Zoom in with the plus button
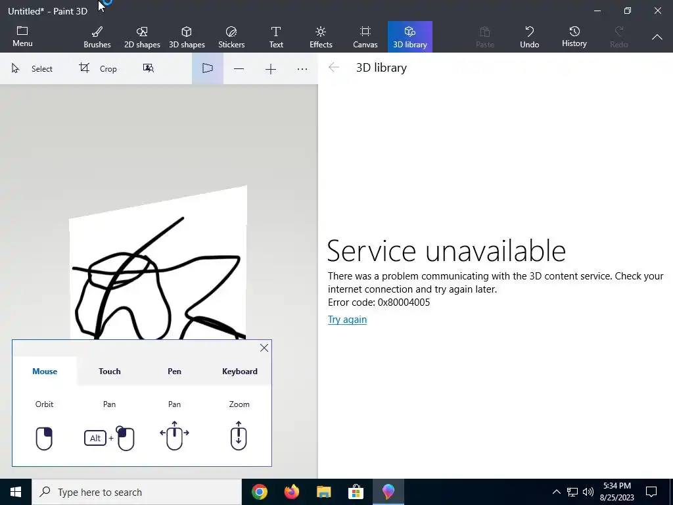The image size is (673, 505). tap(270, 68)
